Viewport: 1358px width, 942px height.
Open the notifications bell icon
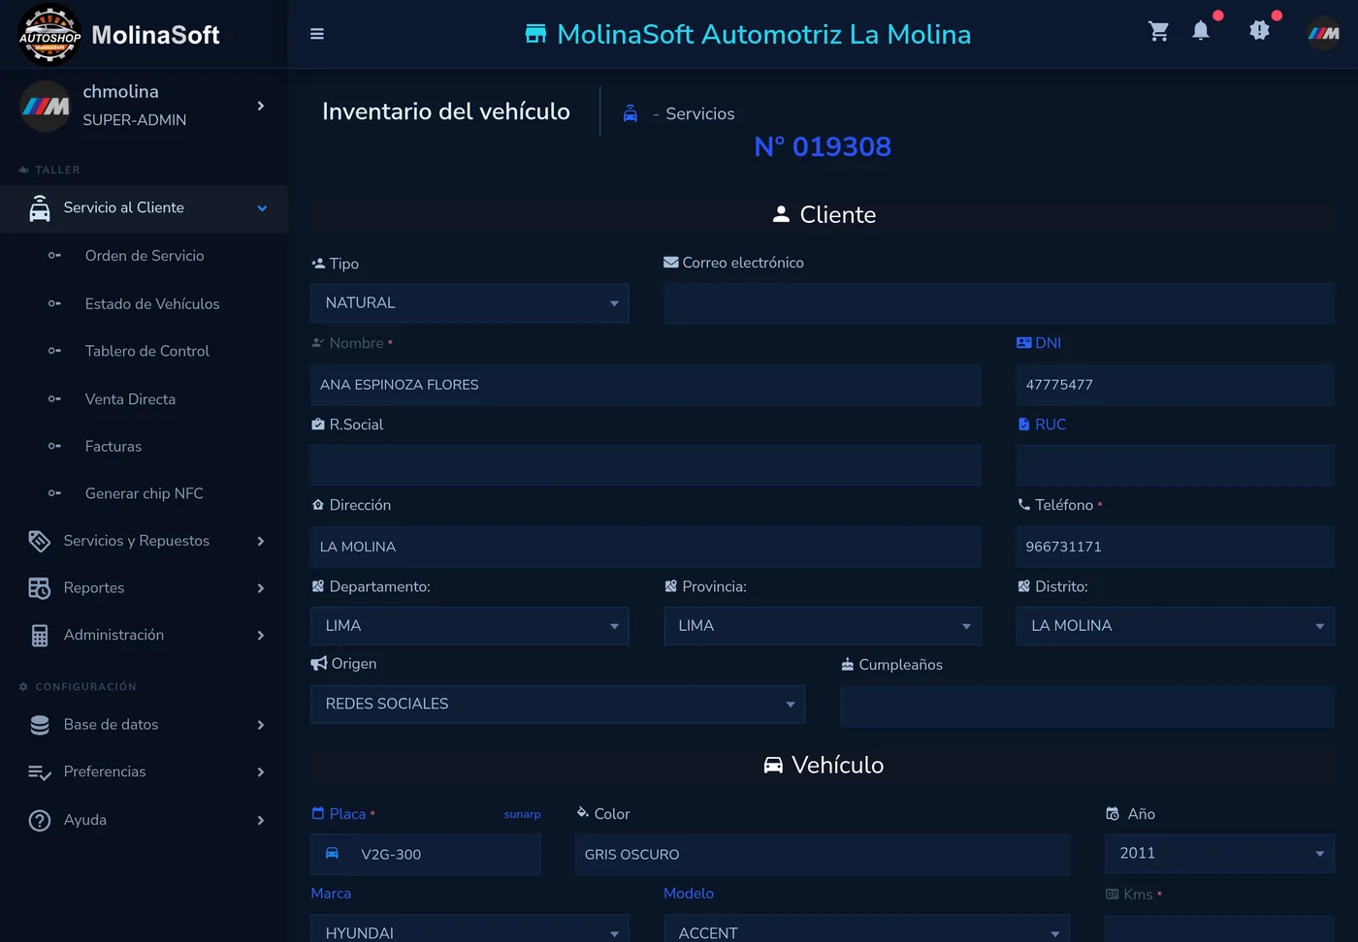coord(1201,31)
